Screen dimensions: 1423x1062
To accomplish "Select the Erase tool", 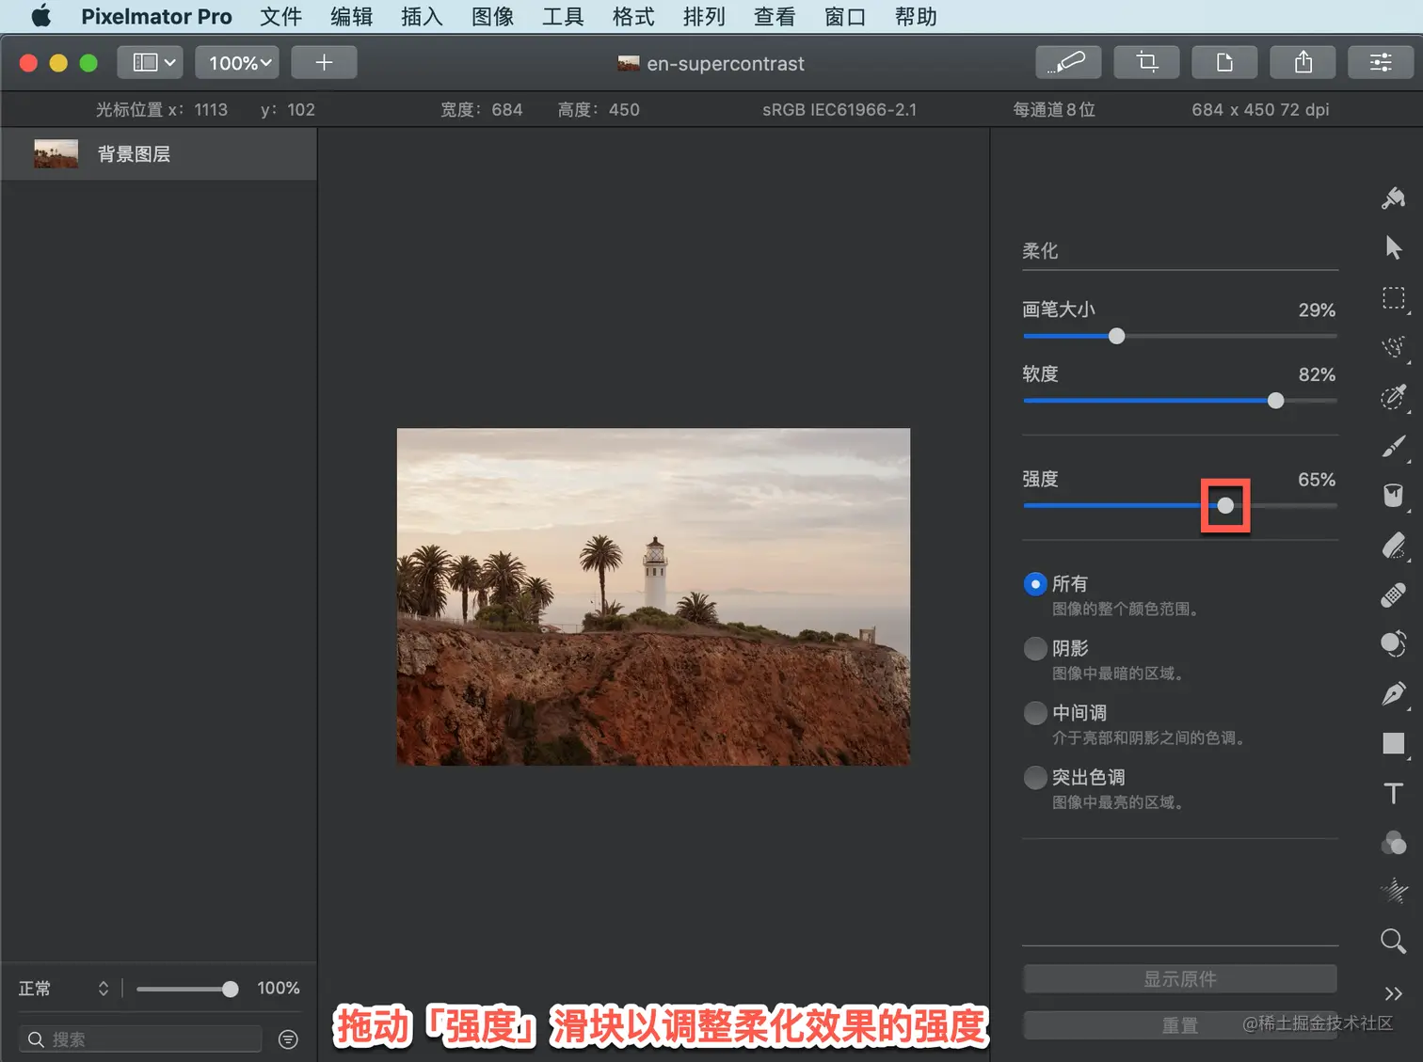I will pos(1394,546).
